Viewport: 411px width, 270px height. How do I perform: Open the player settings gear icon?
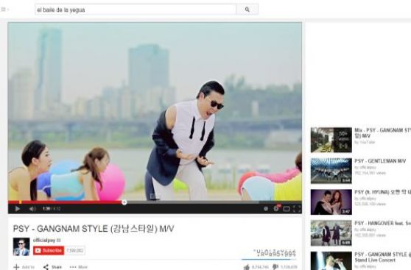point(276,209)
